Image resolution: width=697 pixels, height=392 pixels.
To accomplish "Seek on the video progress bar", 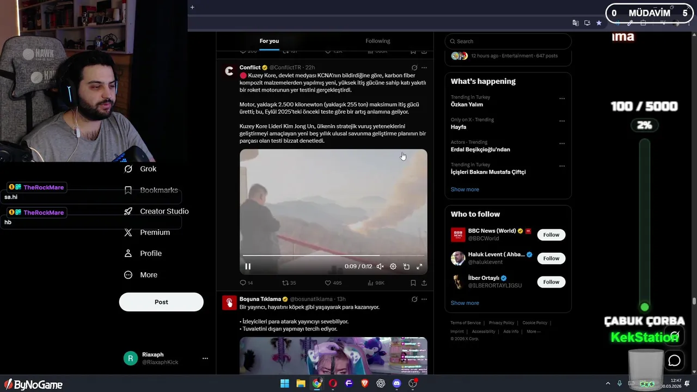I will [x=333, y=255].
